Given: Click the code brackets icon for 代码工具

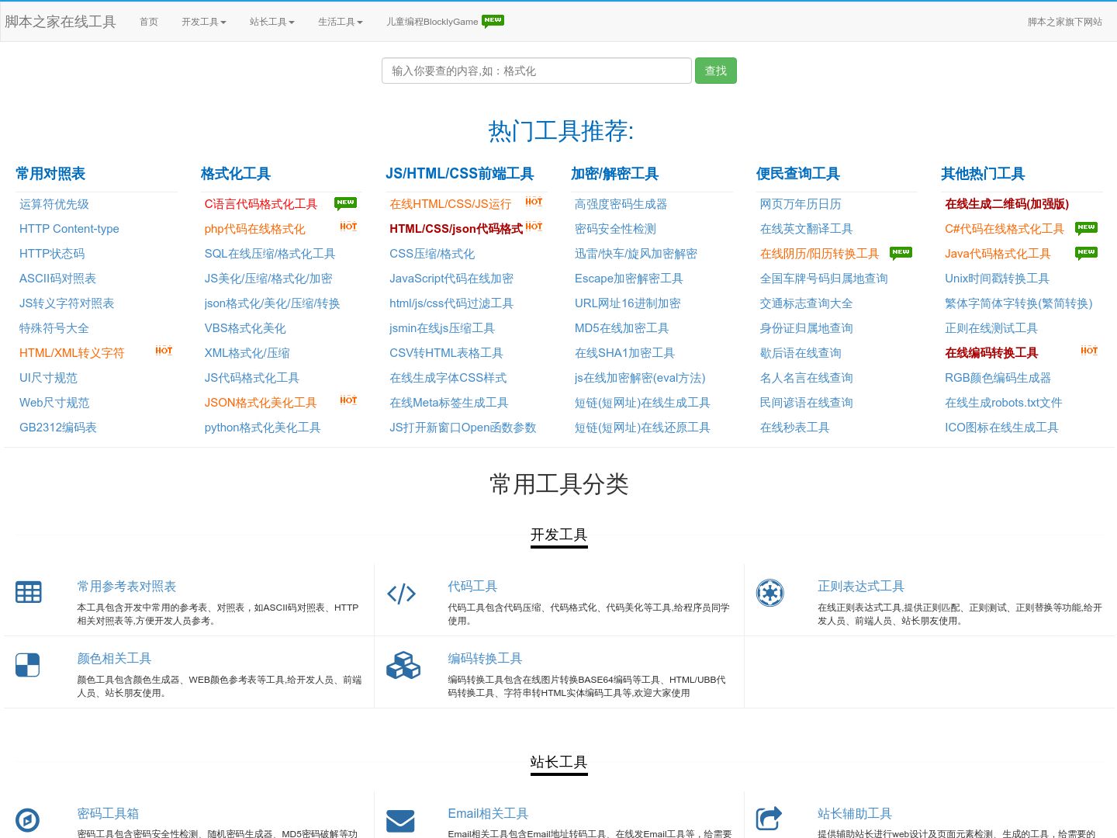Looking at the screenshot, I should point(401,594).
